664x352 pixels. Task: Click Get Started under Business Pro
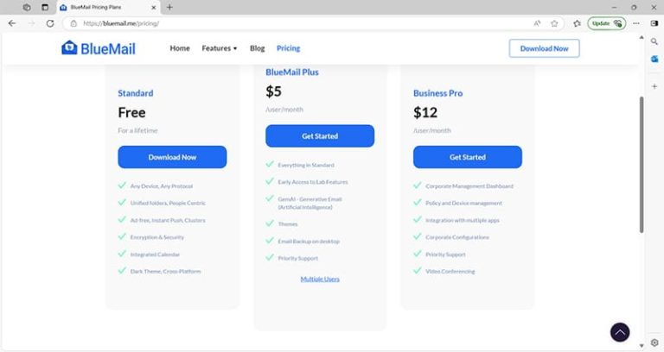467,157
